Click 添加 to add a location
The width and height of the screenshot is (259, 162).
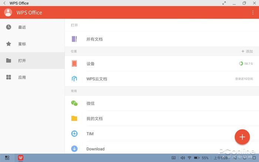pos(247,51)
